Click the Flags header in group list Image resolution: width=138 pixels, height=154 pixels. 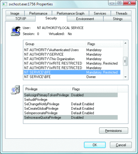coord(103,44)
